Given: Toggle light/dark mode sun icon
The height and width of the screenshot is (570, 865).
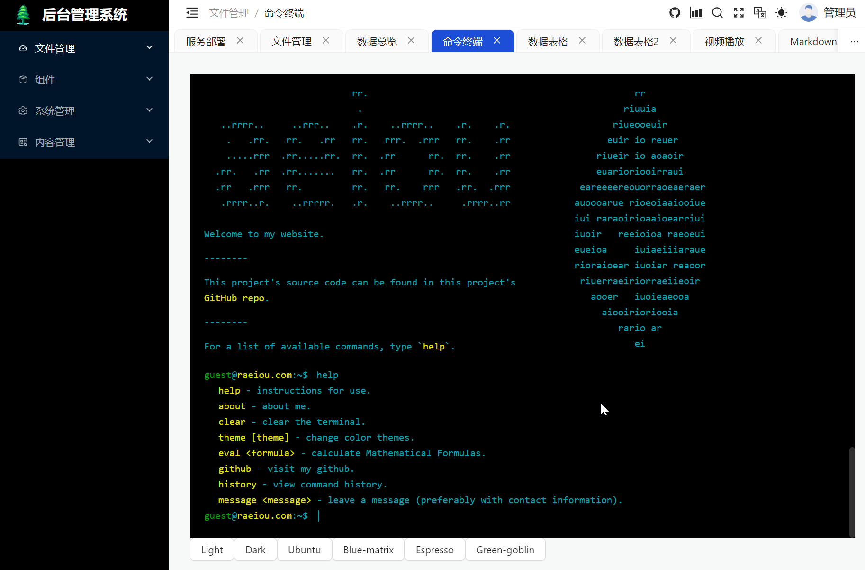Looking at the screenshot, I should click(x=781, y=13).
